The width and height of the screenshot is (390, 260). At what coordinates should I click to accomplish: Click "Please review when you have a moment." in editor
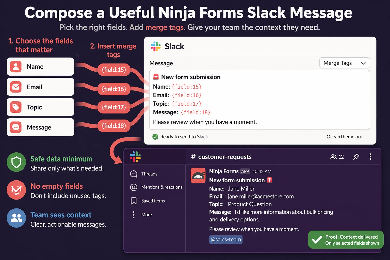[x=205, y=122]
